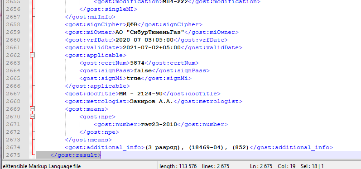Click line number 2675 in the margin
Image resolution: width=361 pixels, height=169 pixels.
pyautogui.click(x=13, y=155)
